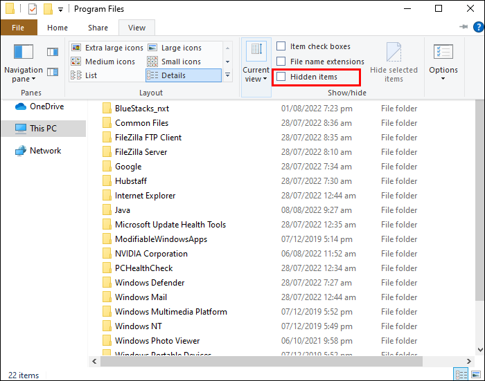Click vertical scrollbar down arrow
This screenshot has width=485, height=381.
point(480,349)
